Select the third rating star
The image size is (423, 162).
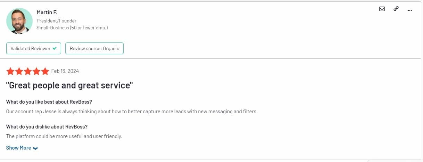point(28,71)
